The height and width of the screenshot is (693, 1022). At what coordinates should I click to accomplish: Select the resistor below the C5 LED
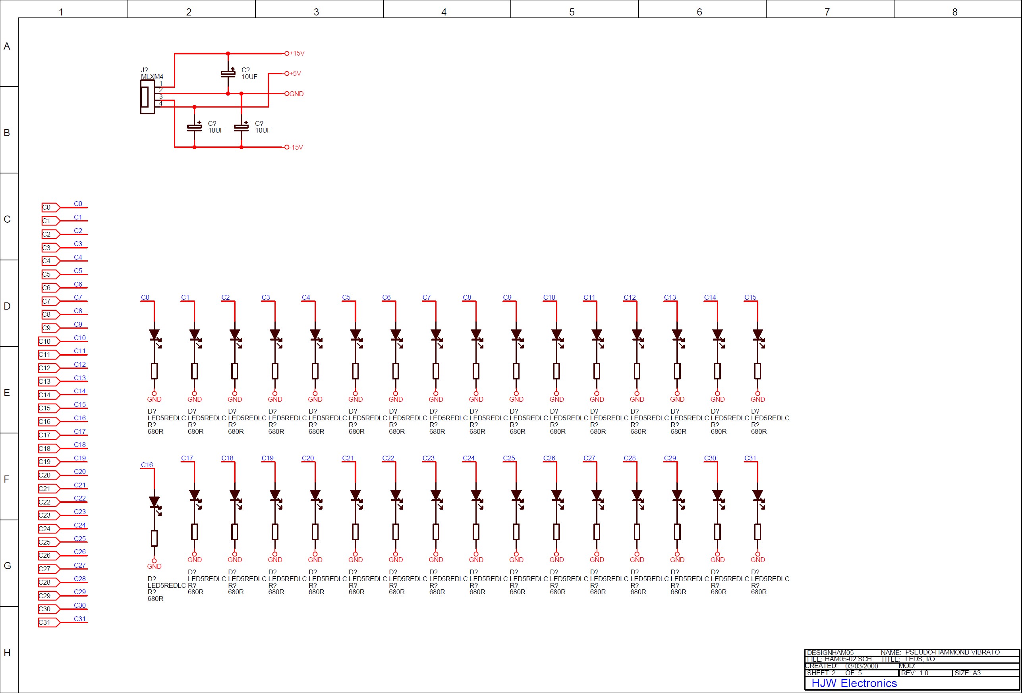click(355, 372)
